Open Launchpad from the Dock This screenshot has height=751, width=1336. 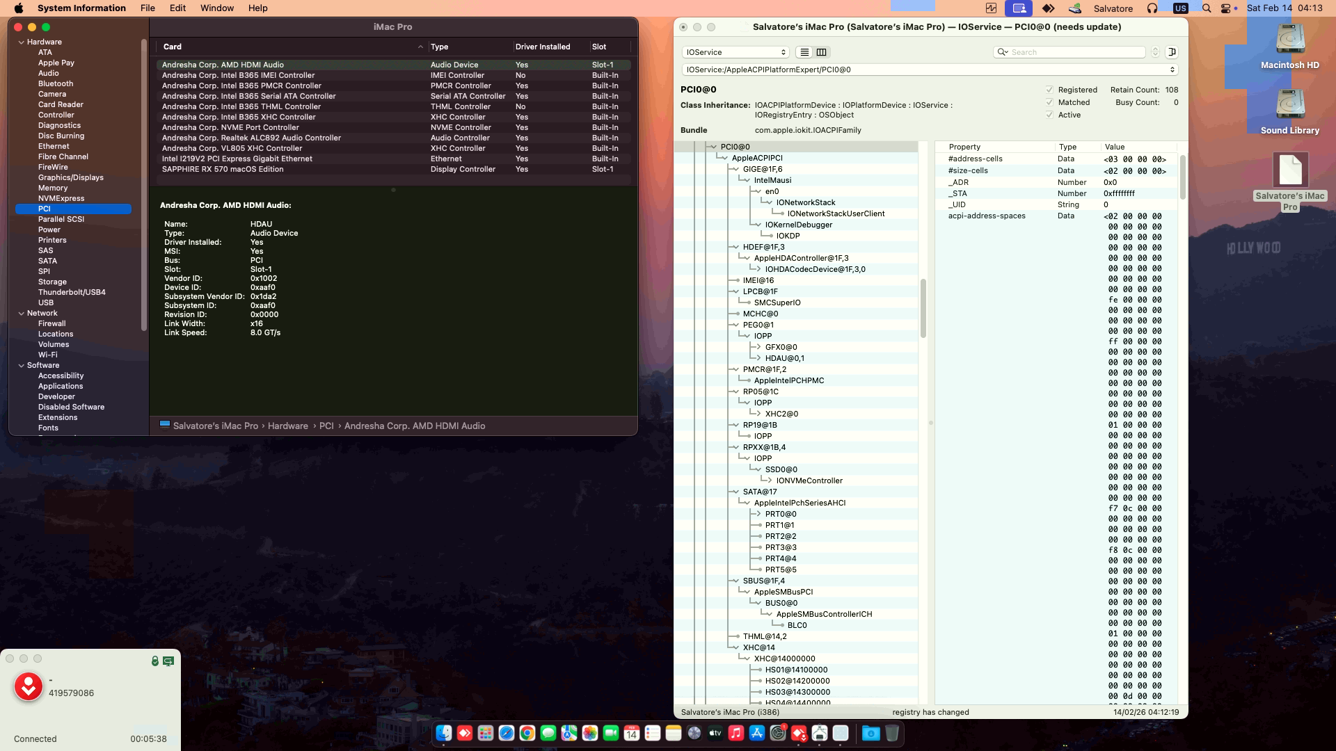[x=486, y=733]
